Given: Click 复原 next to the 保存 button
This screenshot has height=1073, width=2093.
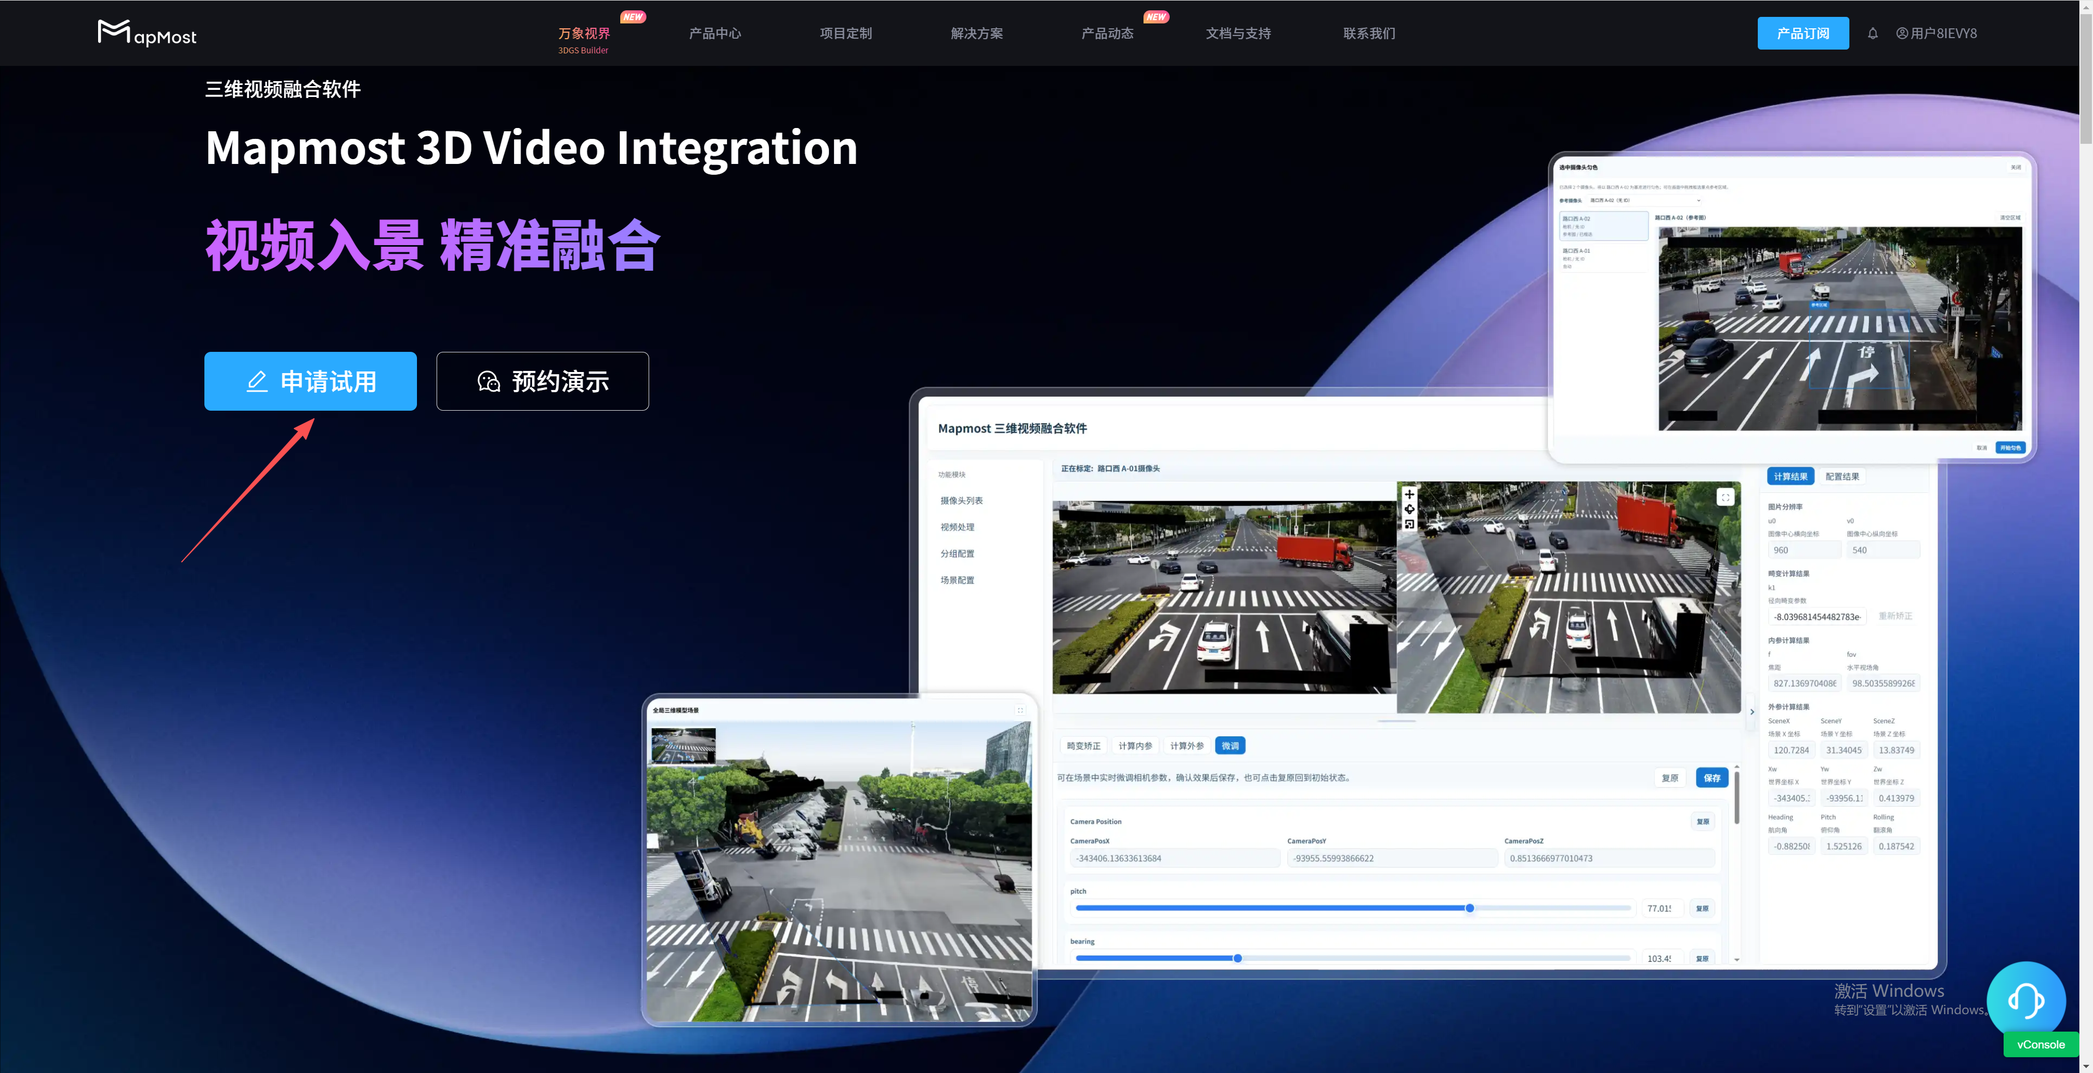Looking at the screenshot, I should click(1669, 778).
